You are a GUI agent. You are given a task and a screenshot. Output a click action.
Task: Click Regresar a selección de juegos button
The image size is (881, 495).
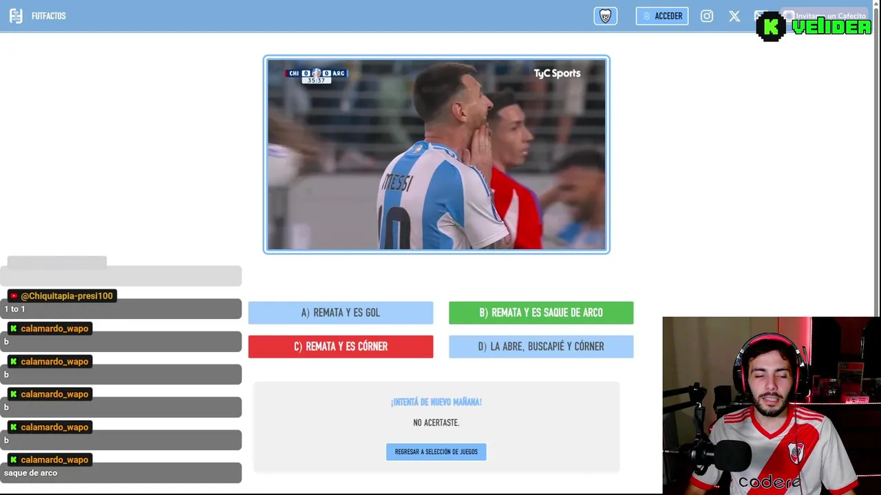[x=436, y=452]
